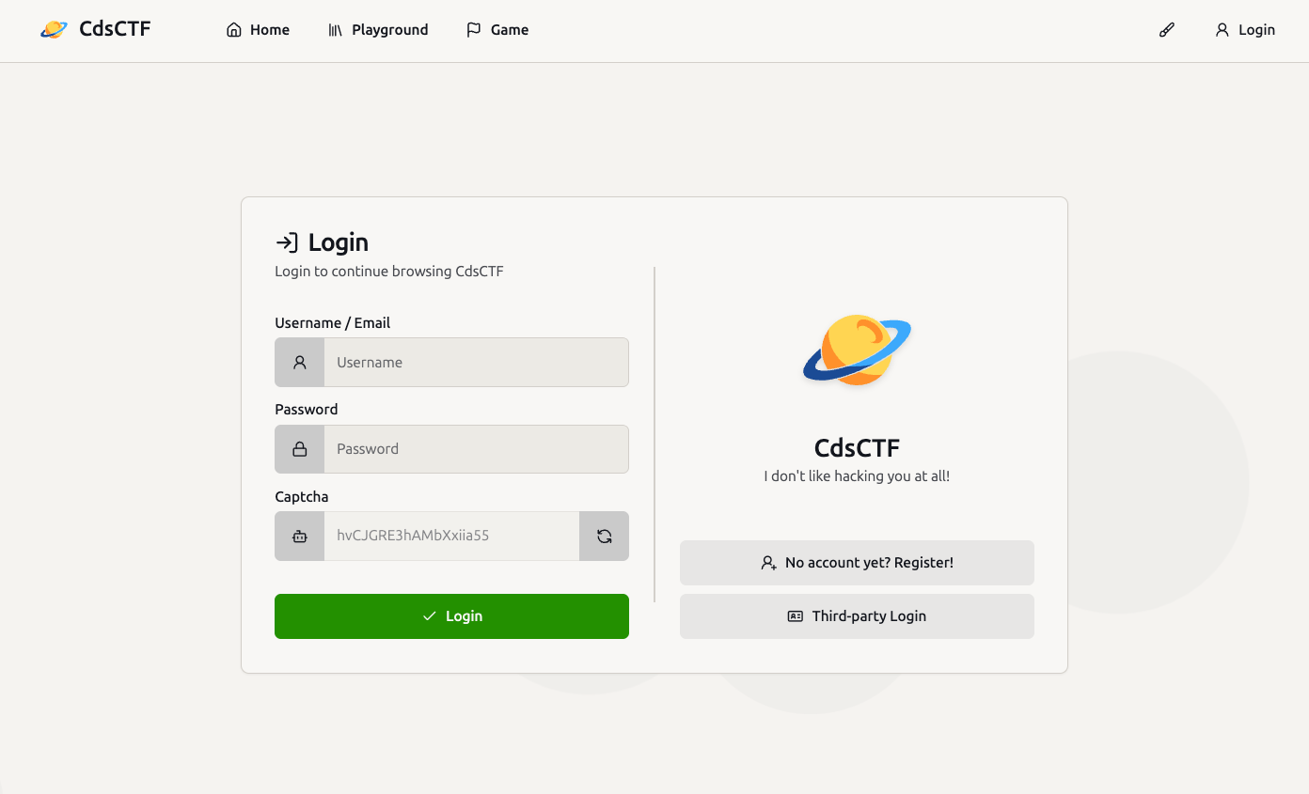Image resolution: width=1309 pixels, height=794 pixels.
Task: Focus the Captcha input field
Action: [x=451, y=537]
